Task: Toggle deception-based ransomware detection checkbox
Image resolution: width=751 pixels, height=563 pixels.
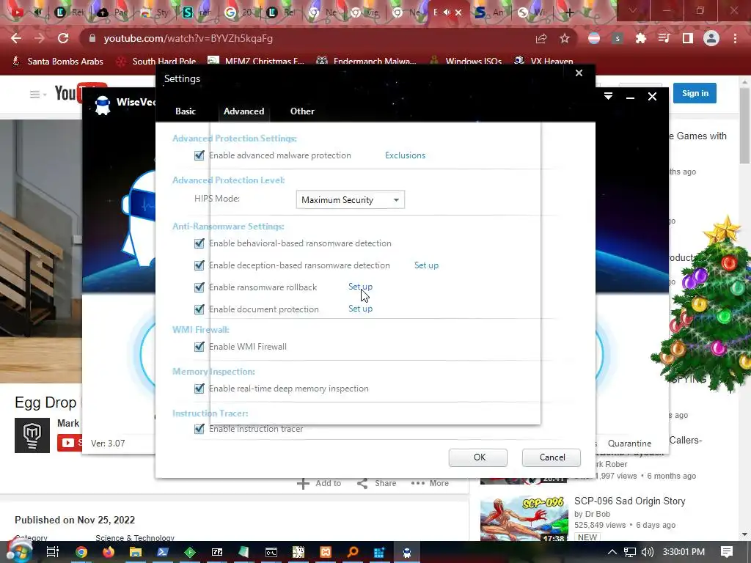Action: pyautogui.click(x=199, y=265)
